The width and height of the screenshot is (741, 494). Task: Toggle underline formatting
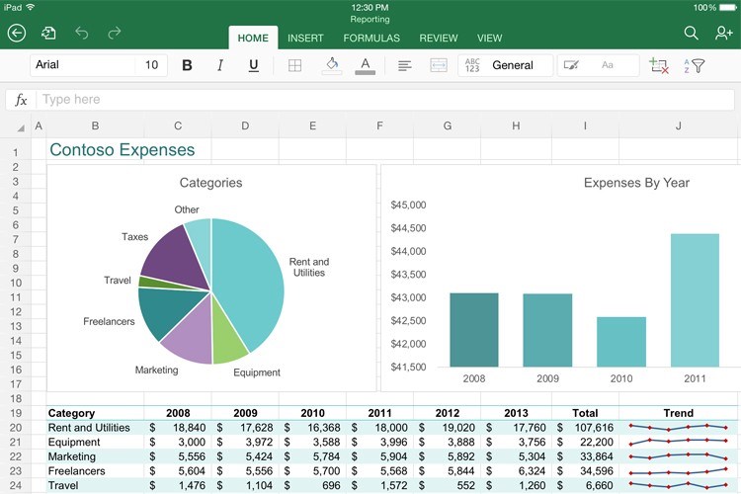(x=253, y=65)
